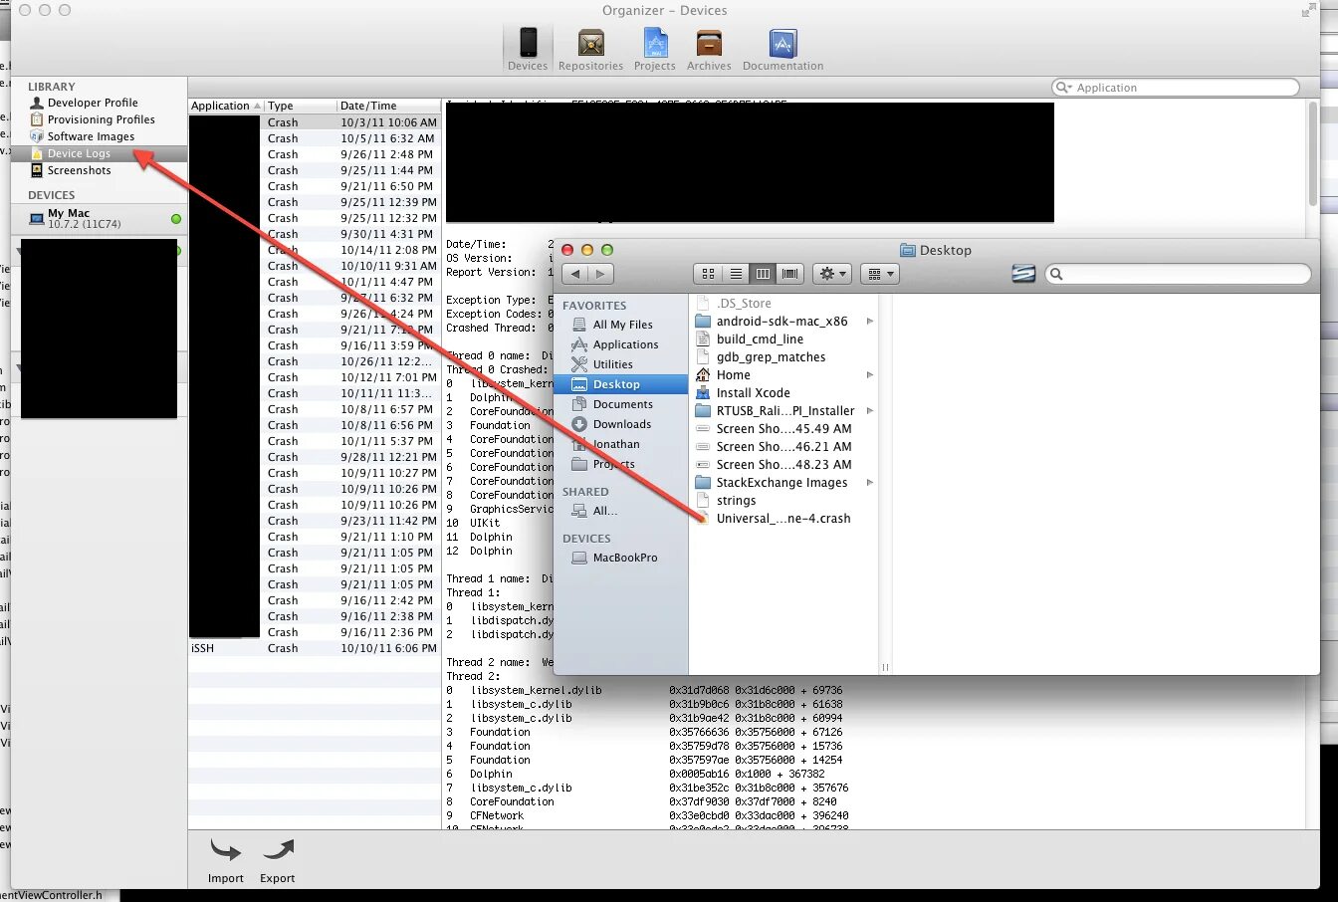Go back in Finder Desktop window
The image size is (1338, 902).
(x=575, y=274)
